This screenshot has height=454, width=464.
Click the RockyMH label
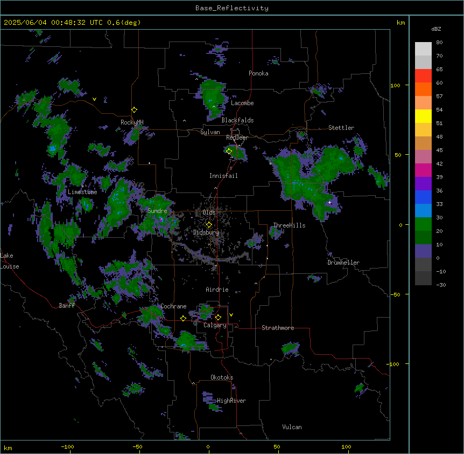pyautogui.click(x=132, y=122)
